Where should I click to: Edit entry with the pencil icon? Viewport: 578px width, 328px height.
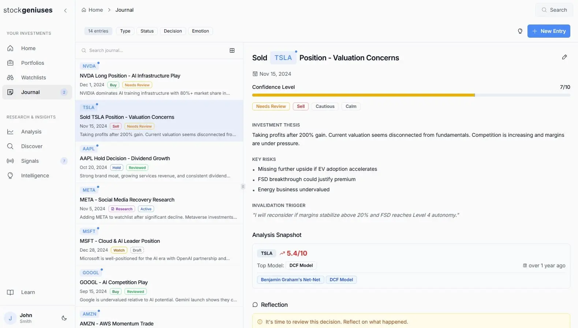pos(564,57)
